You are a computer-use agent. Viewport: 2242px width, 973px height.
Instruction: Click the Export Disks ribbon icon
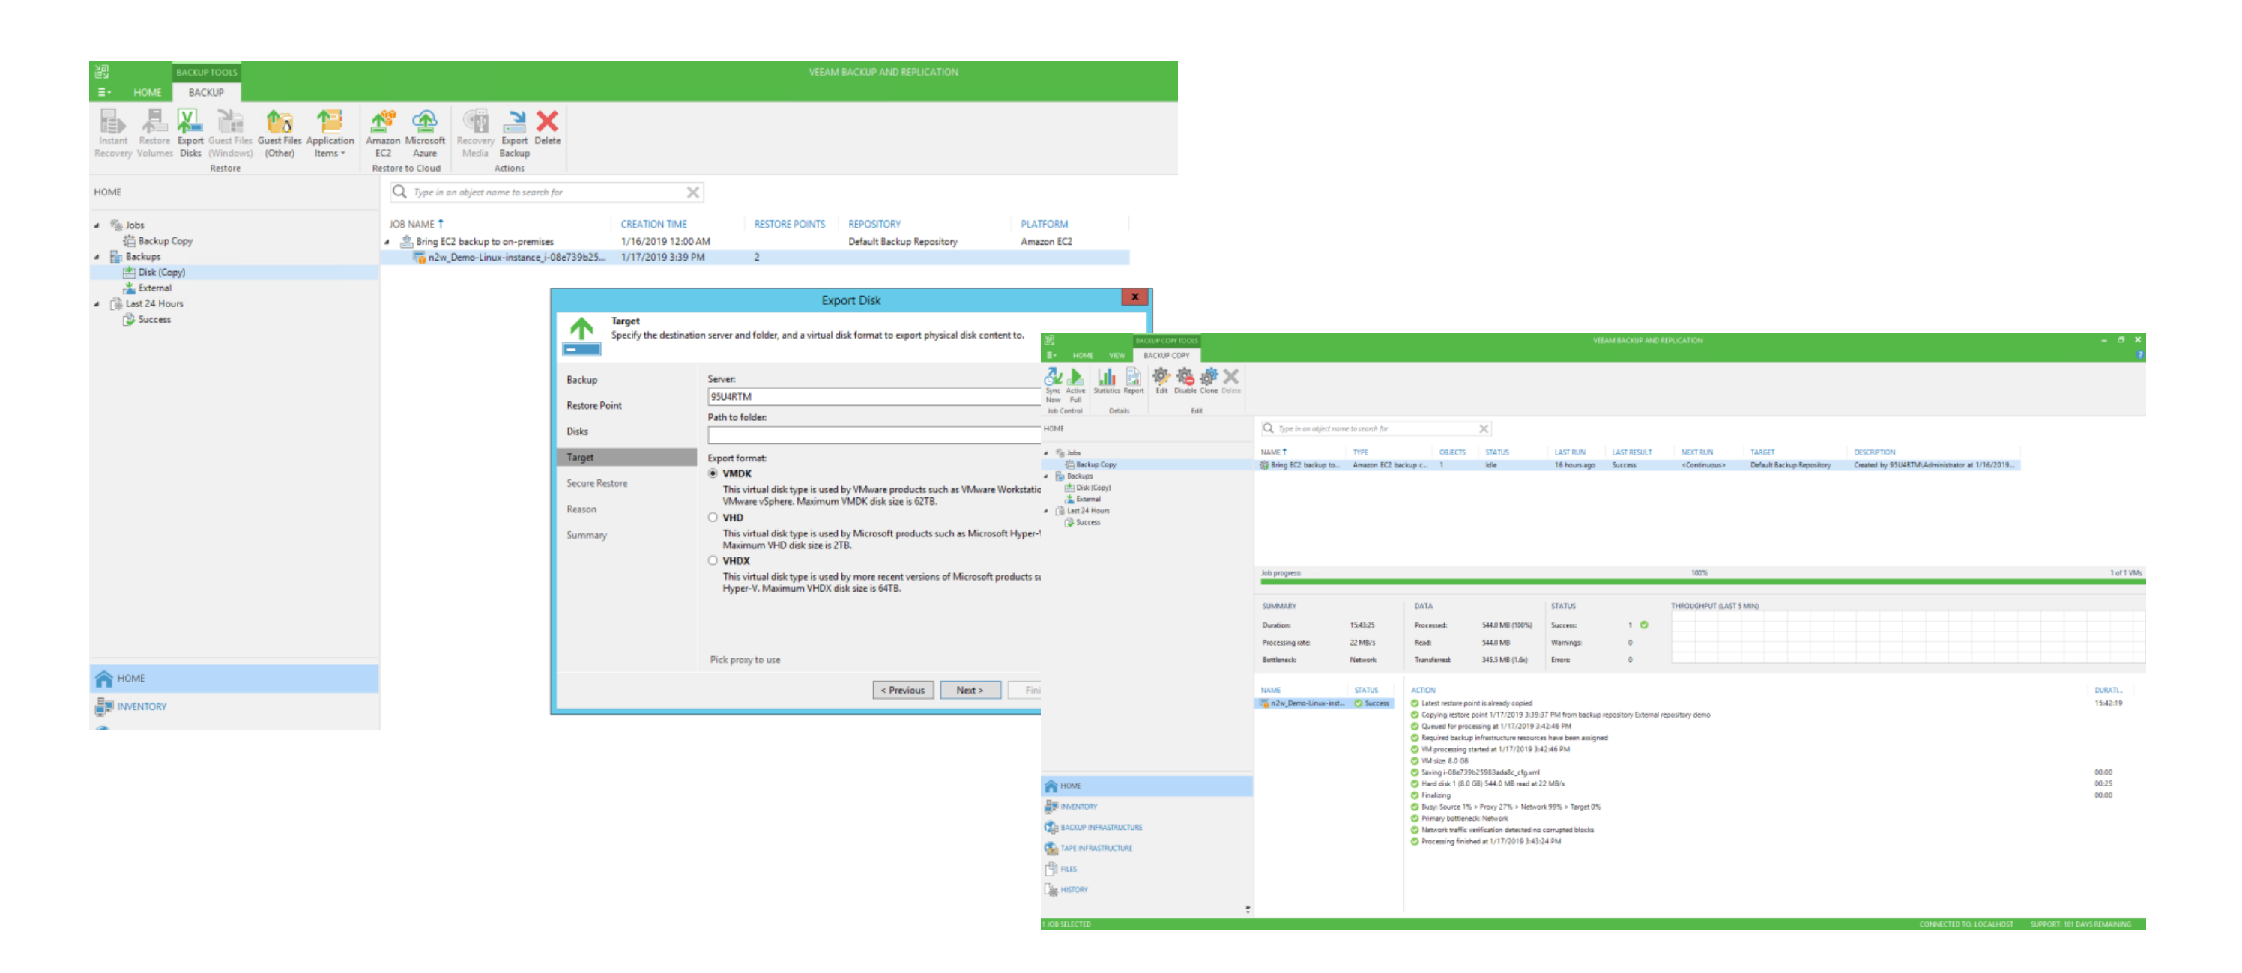(190, 130)
